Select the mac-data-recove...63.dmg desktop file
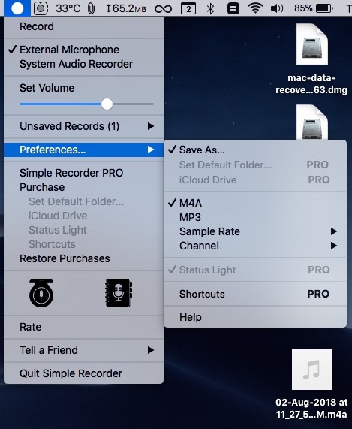 click(x=311, y=59)
